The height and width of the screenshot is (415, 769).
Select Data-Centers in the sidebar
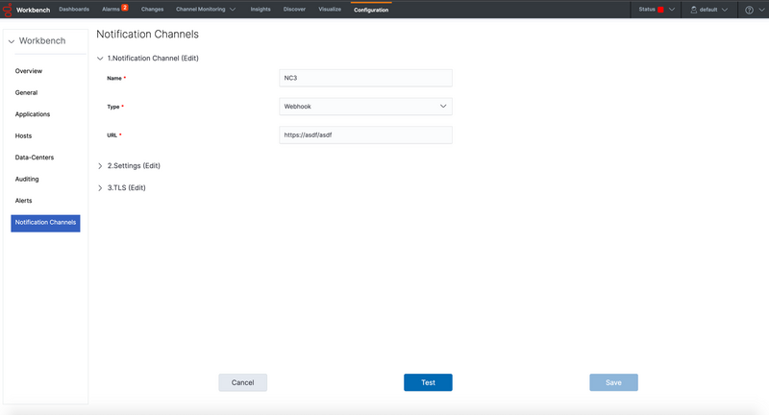(34, 158)
